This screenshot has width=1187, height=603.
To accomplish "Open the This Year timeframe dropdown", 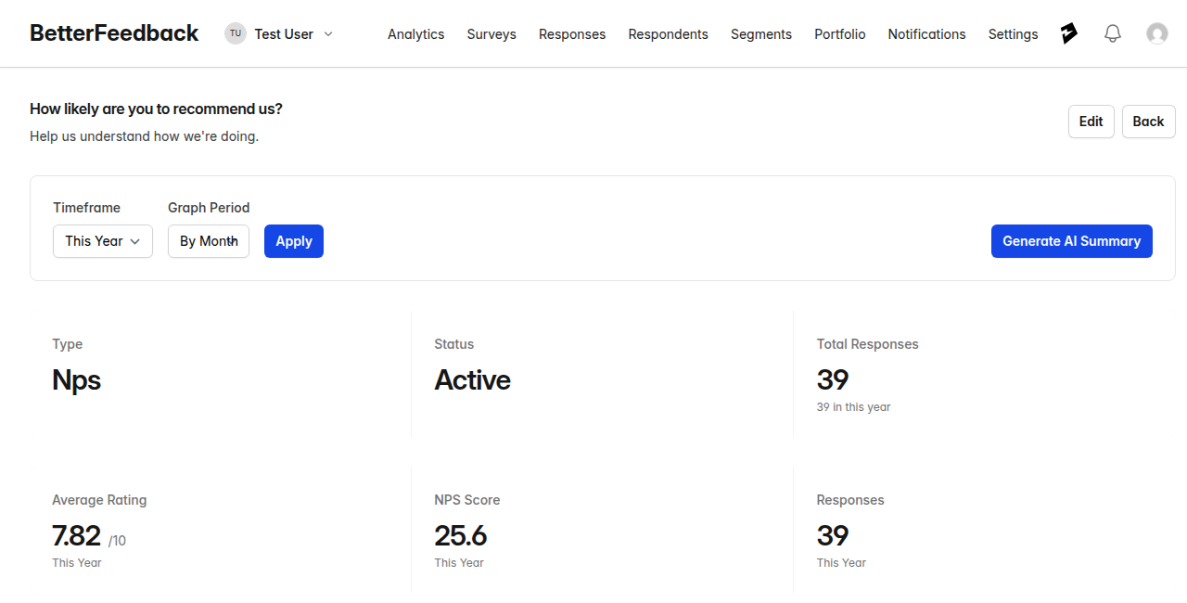I will coord(103,241).
